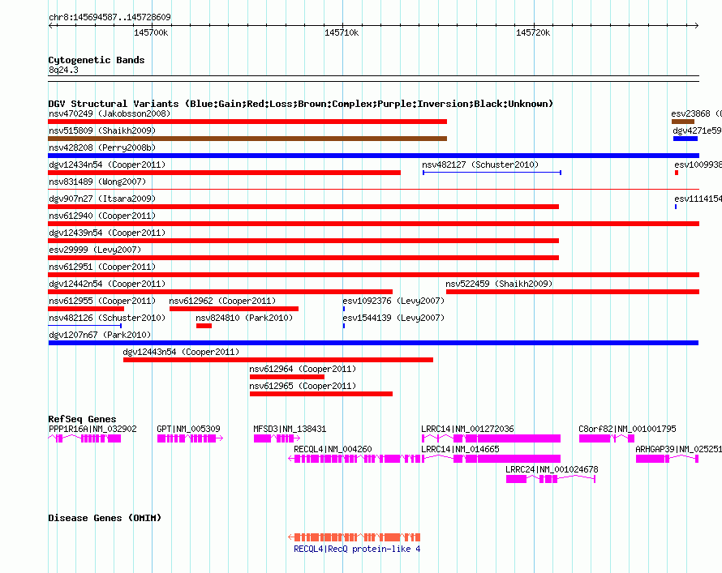
Task: Select the nsv612965 red loss bar
Action: pos(321,394)
